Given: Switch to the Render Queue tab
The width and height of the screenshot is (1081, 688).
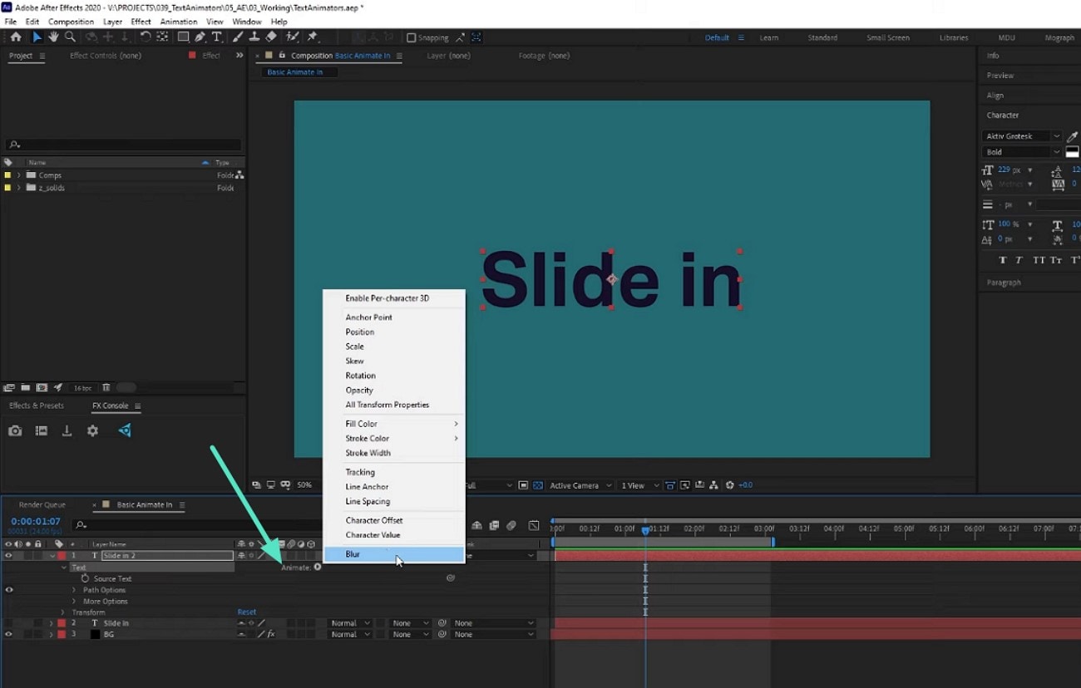Looking at the screenshot, I should [x=42, y=505].
